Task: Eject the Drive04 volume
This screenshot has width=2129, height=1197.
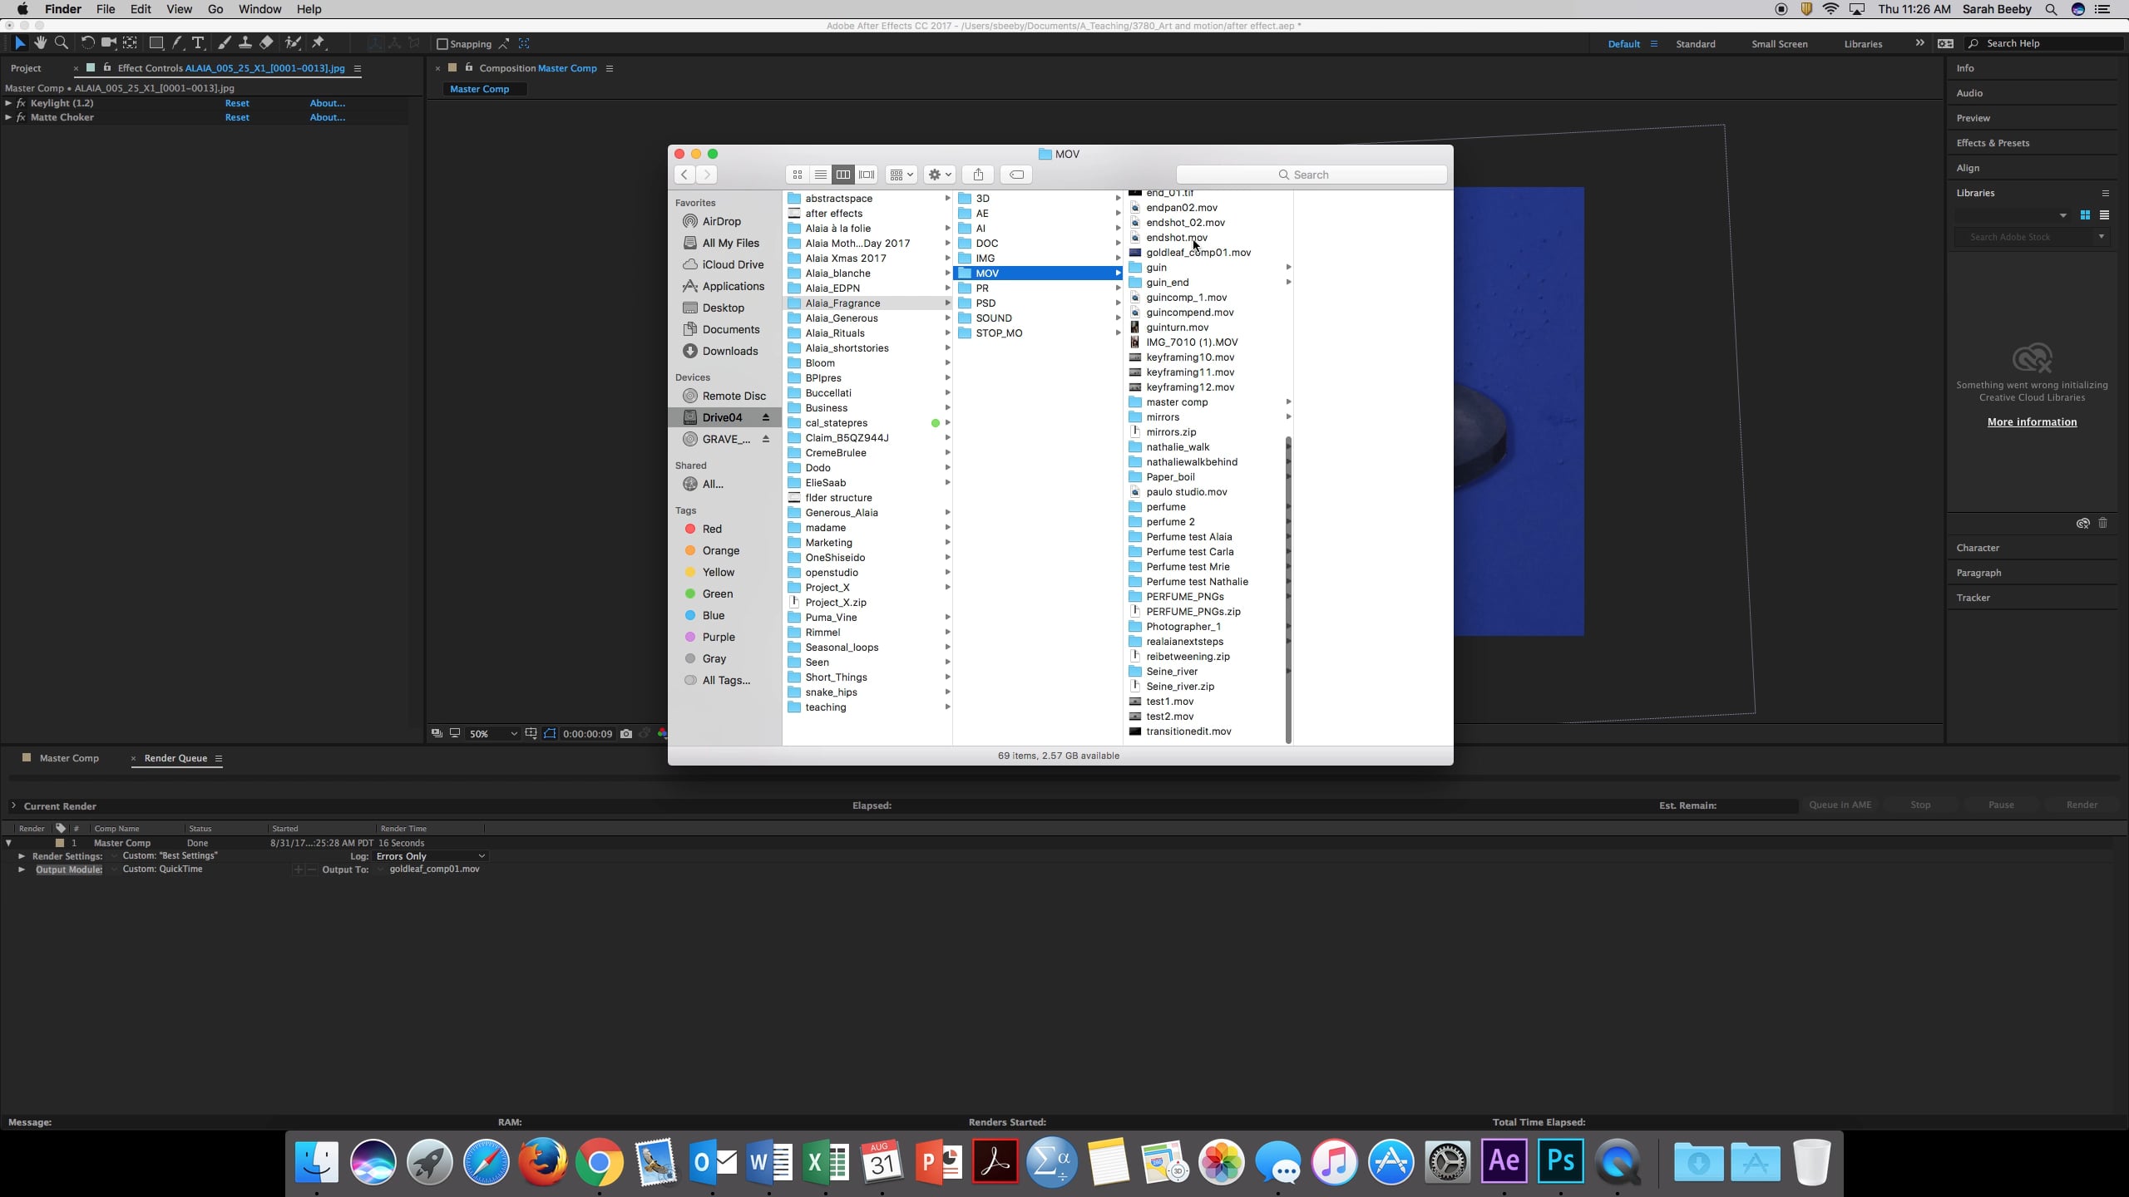Action: (766, 417)
